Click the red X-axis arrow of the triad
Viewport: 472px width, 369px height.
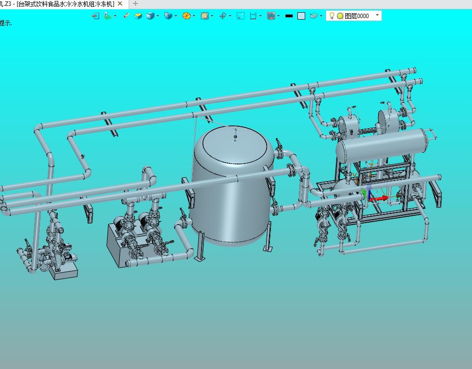pos(379,199)
